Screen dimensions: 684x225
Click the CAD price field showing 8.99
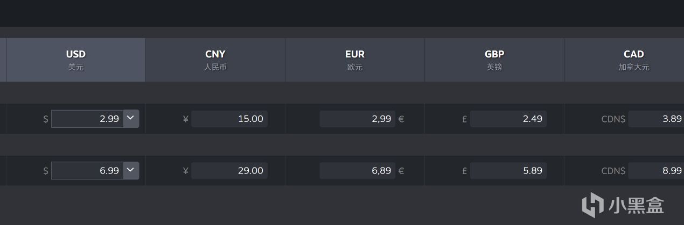coord(656,171)
